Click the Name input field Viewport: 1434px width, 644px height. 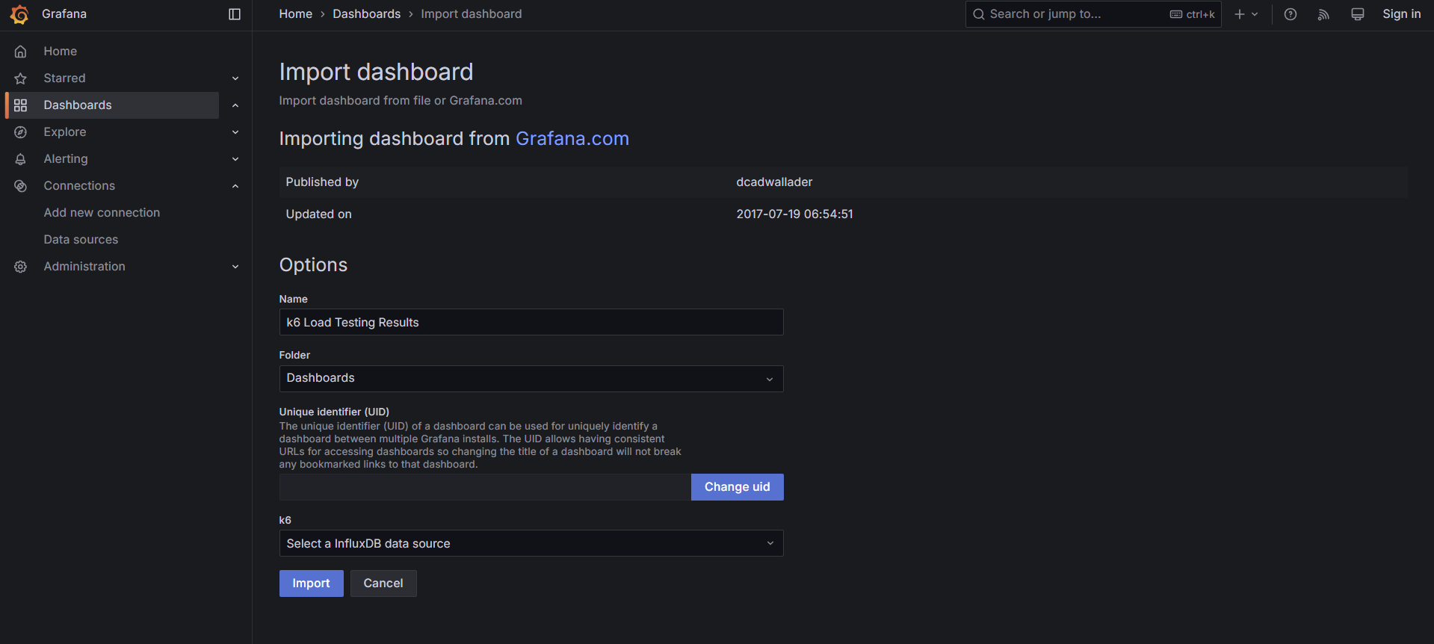pos(531,322)
